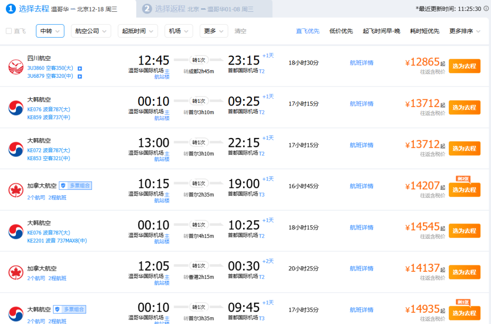Click Air Canada logo in 10:15 row
This screenshot has height=324, width=491.
click(15, 190)
